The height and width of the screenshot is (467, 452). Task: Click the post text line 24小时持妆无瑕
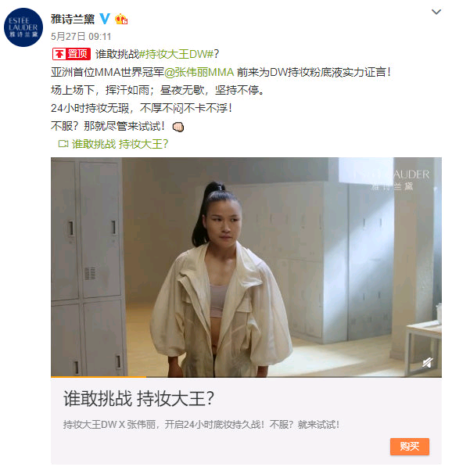tap(141, 108)
